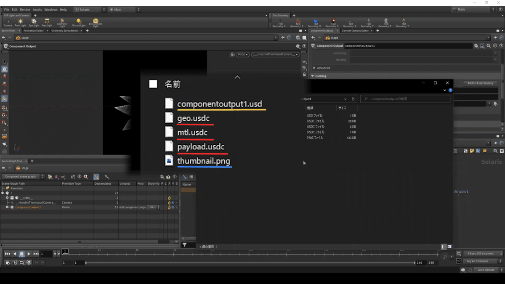
Task: Open Scene Graph Tree help icon
Action: coord(175,177)
